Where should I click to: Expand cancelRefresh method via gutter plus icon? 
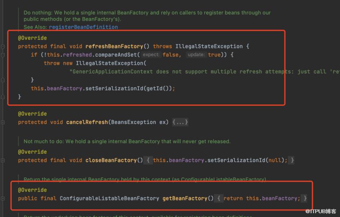pyautogui.click(x=3, y=122)
